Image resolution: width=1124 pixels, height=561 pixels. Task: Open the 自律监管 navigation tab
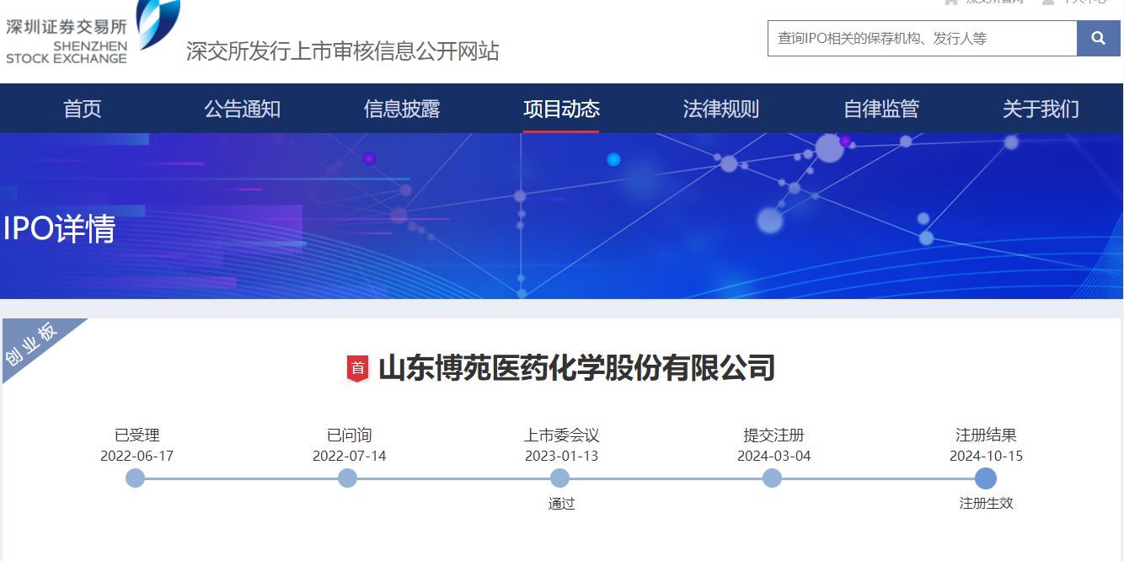(881, 109)
